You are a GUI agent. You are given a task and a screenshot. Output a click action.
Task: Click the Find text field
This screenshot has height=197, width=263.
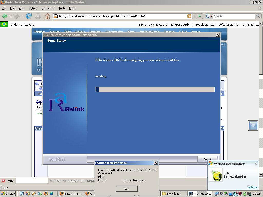[x=32, y=181]
